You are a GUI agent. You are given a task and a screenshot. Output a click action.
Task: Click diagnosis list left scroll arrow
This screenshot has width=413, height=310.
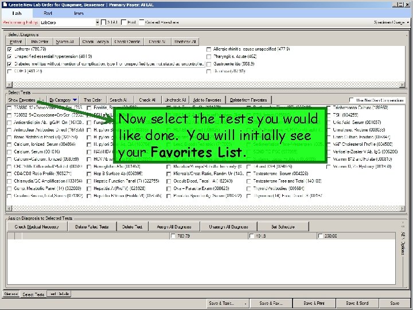tap(9, 84)
